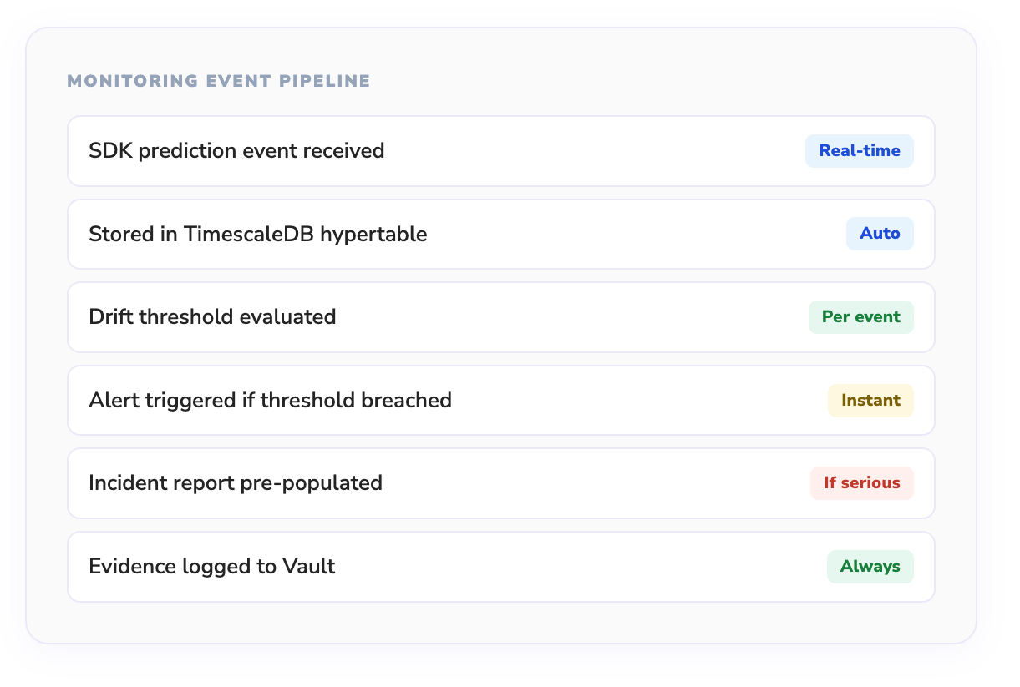Viewport: 1020px width, 687px height.
Task: Click the 'Auto' badge
Action: 880,234
